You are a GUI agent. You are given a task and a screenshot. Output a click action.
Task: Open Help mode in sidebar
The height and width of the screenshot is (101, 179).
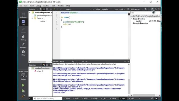coord(23,53)
